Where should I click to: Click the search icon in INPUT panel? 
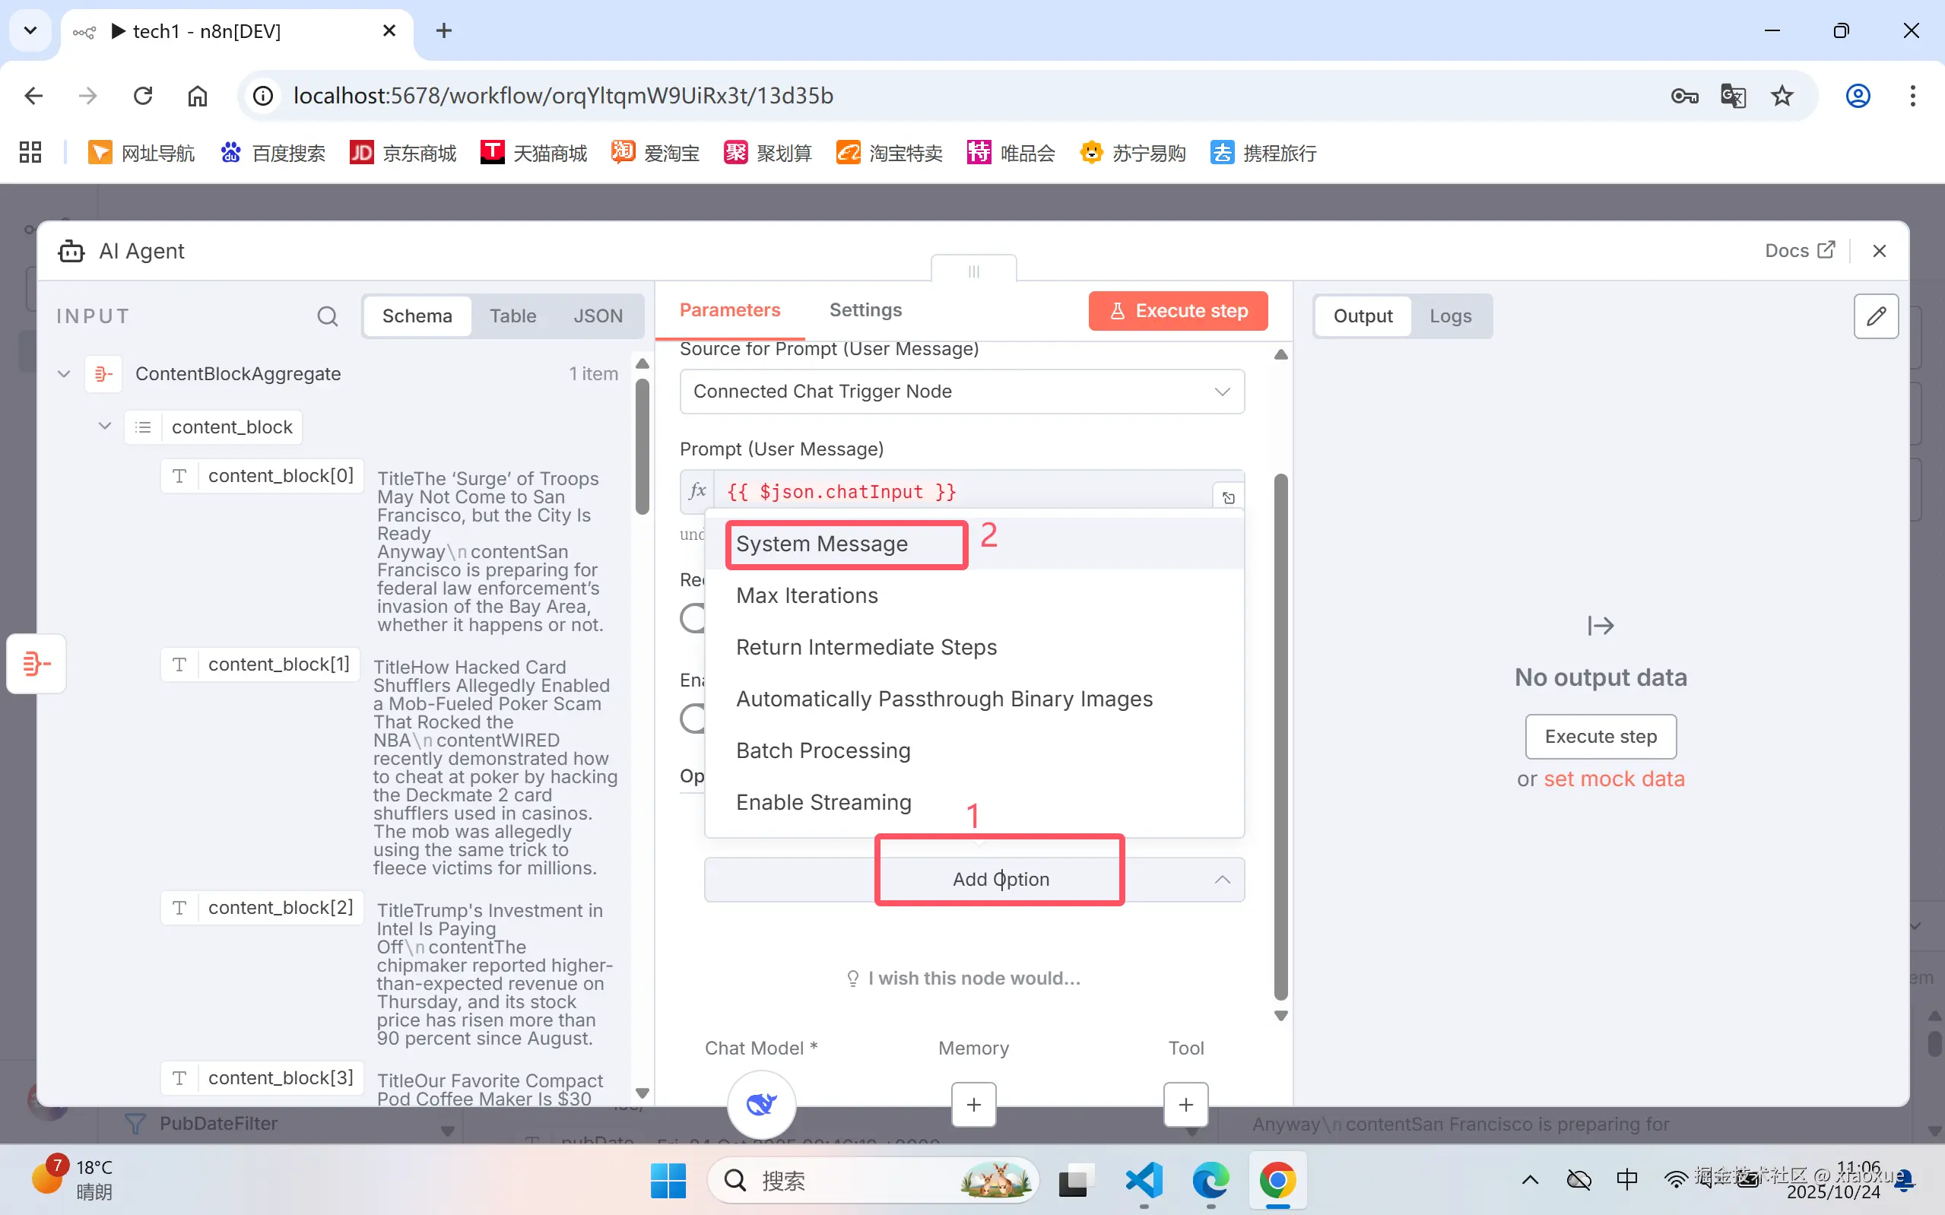pyautogui.click(x=327, y=316)
